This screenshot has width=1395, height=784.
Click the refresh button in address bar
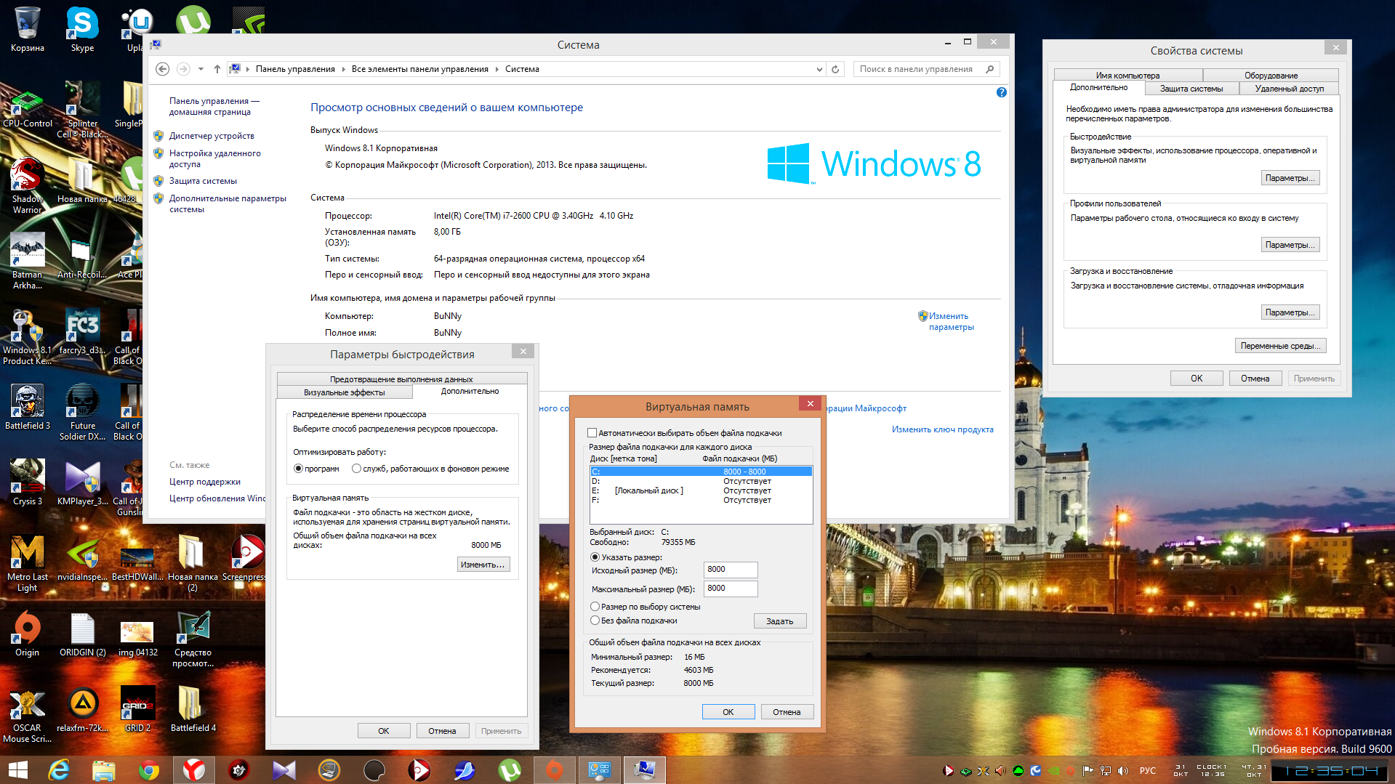click(x=835, y=69)
